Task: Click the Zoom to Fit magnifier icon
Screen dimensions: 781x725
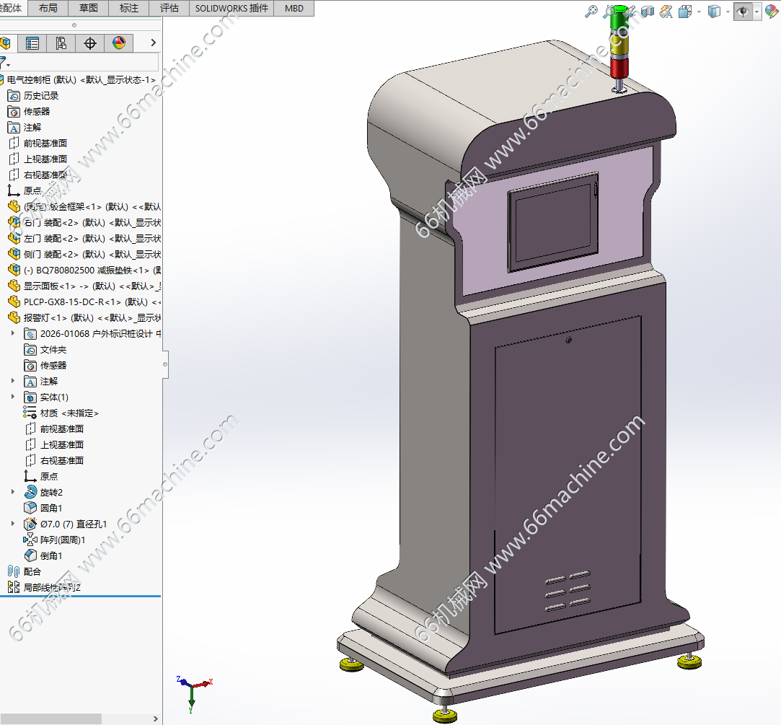Action: (591, 11)
